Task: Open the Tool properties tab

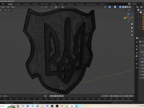Action: pyautogui.click(x=136, y=42)
